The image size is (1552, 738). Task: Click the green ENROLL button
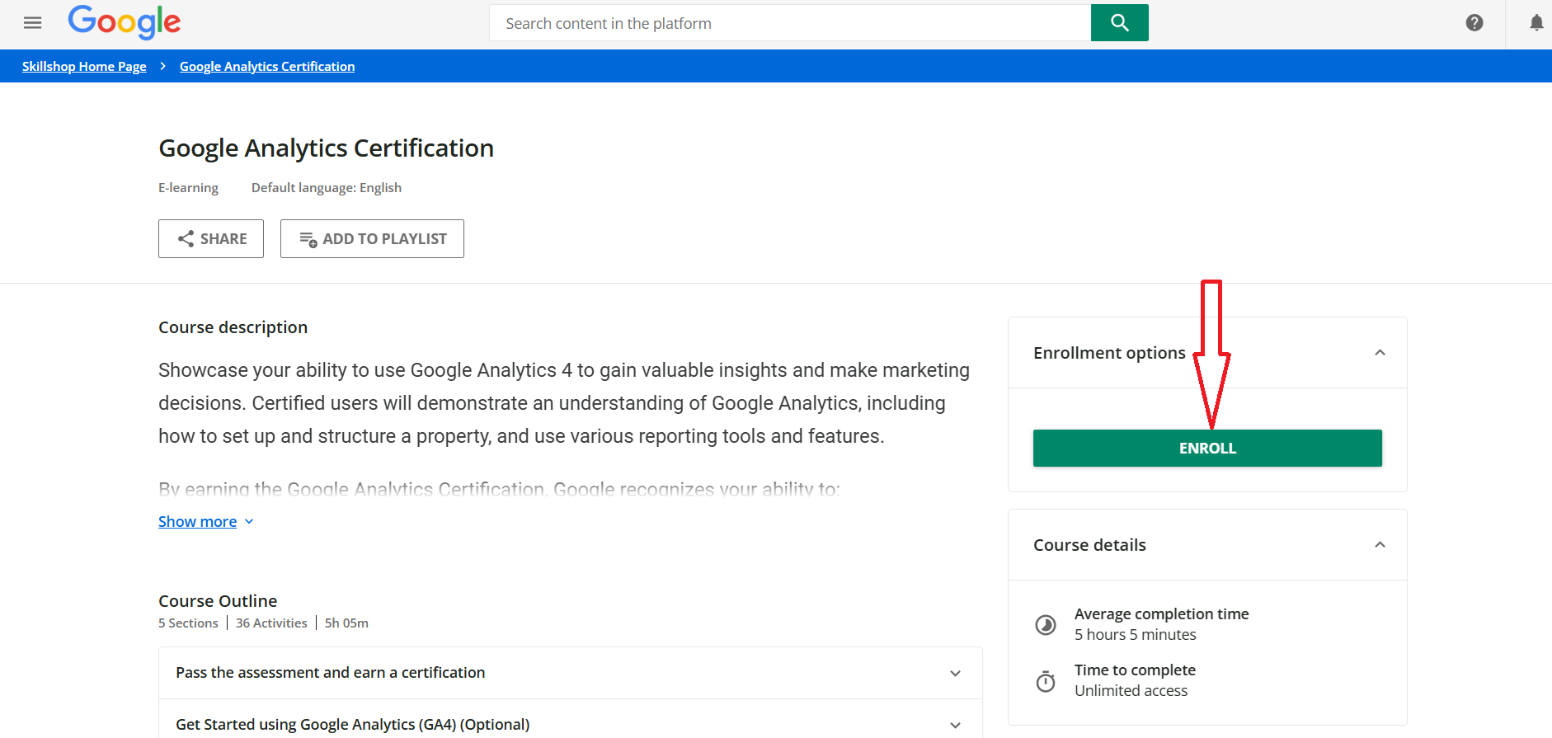1207,449
